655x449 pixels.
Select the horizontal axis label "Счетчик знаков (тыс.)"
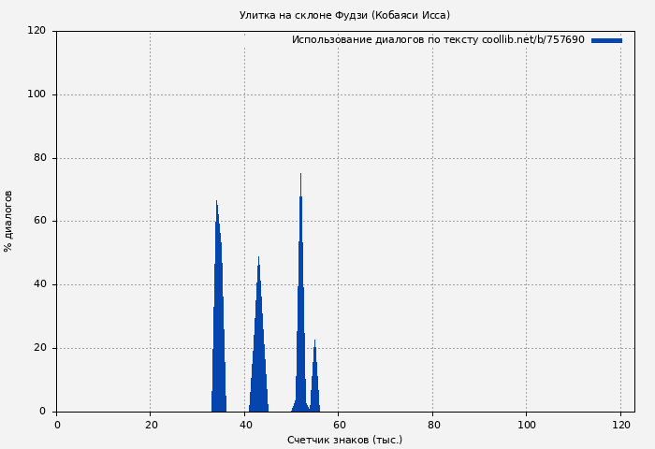tap(344, 440)
